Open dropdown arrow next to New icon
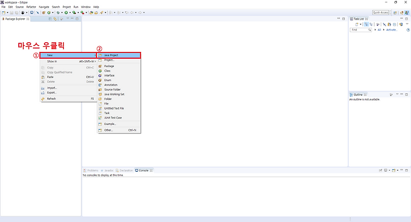 [x=7, y=13]
